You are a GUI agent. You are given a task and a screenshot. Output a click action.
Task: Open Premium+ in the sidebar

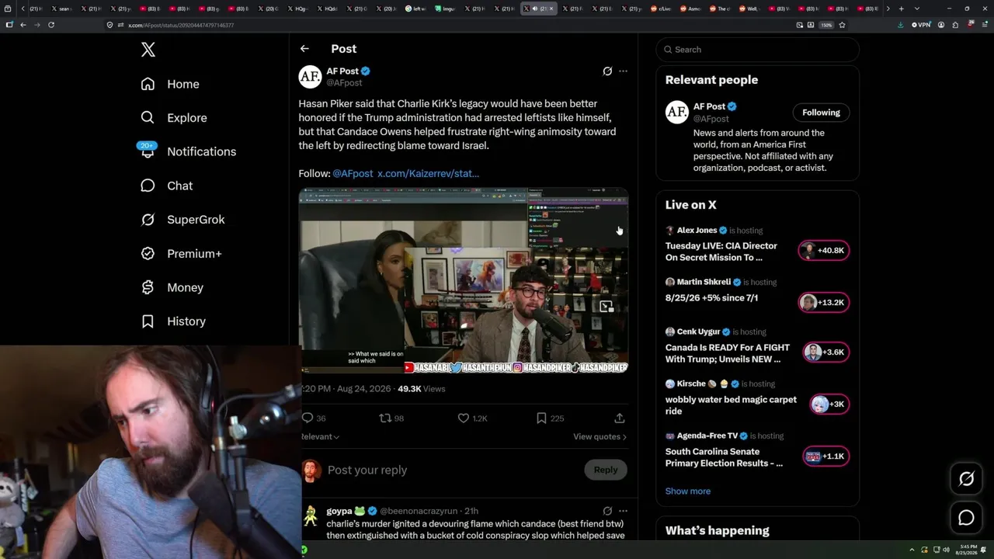pos(181,253)
